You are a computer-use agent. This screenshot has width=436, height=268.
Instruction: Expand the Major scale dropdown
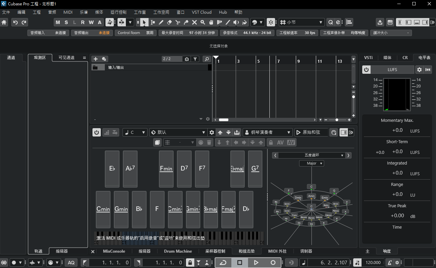click(311, 164)
